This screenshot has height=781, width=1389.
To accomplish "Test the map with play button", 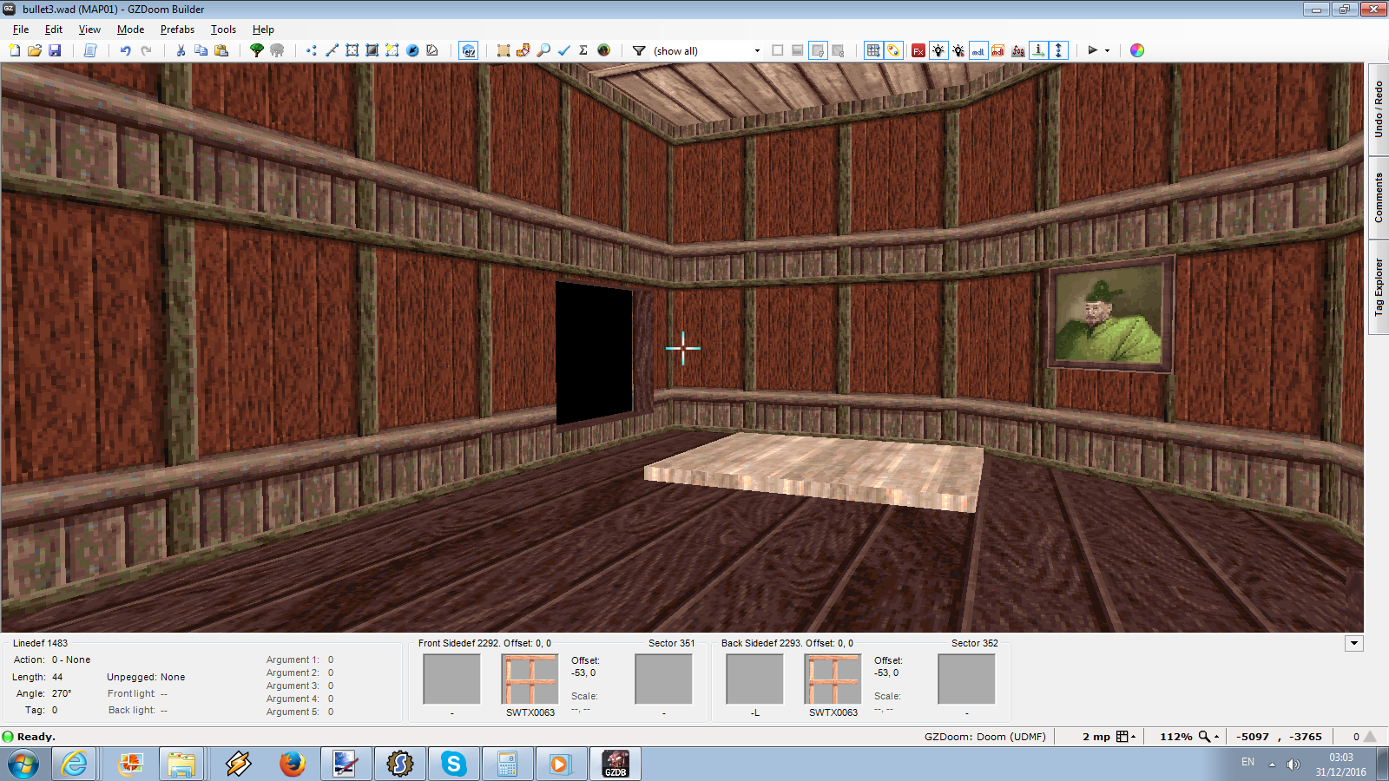I will click(x=1093, y=50).
